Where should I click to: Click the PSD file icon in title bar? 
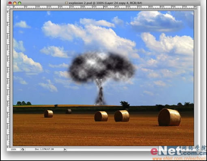pos(67,3)
